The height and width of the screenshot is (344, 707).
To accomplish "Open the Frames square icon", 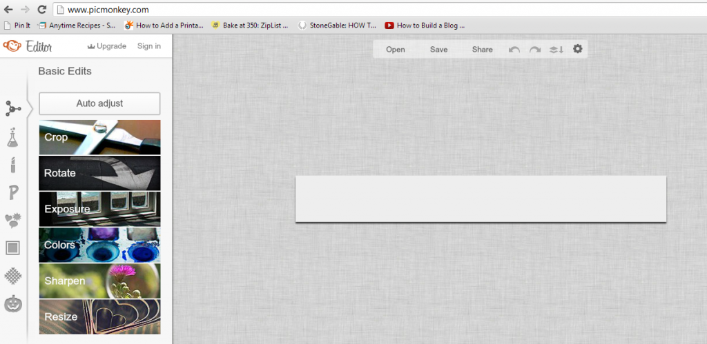I will coord(12,248).
